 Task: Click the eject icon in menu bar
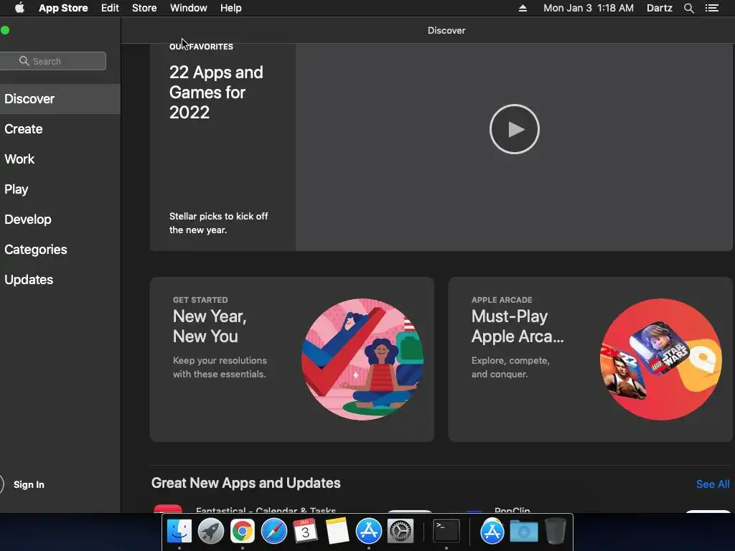click(x=523, y=8)
